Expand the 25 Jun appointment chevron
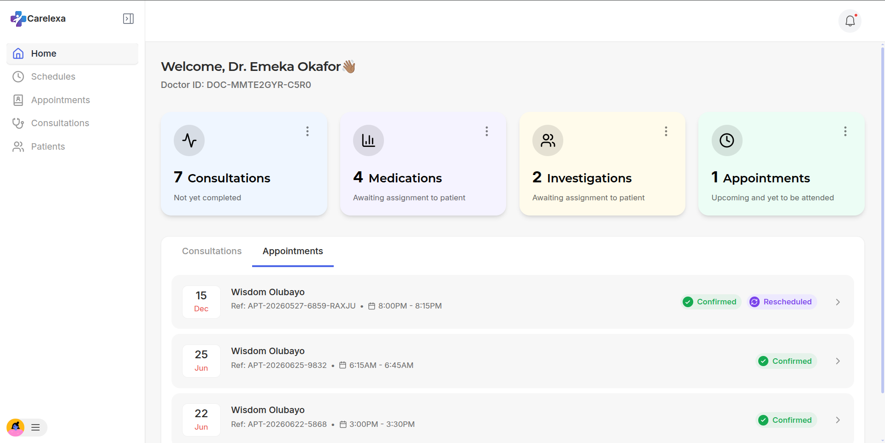Viewport: 885px width, 443px height. point(838,361)
